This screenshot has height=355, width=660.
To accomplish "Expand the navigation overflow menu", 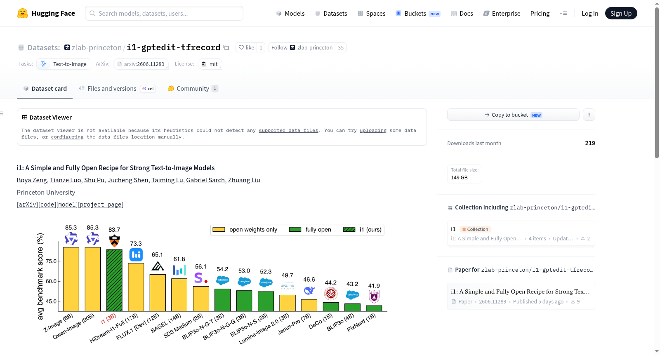I will coord(563,13).
